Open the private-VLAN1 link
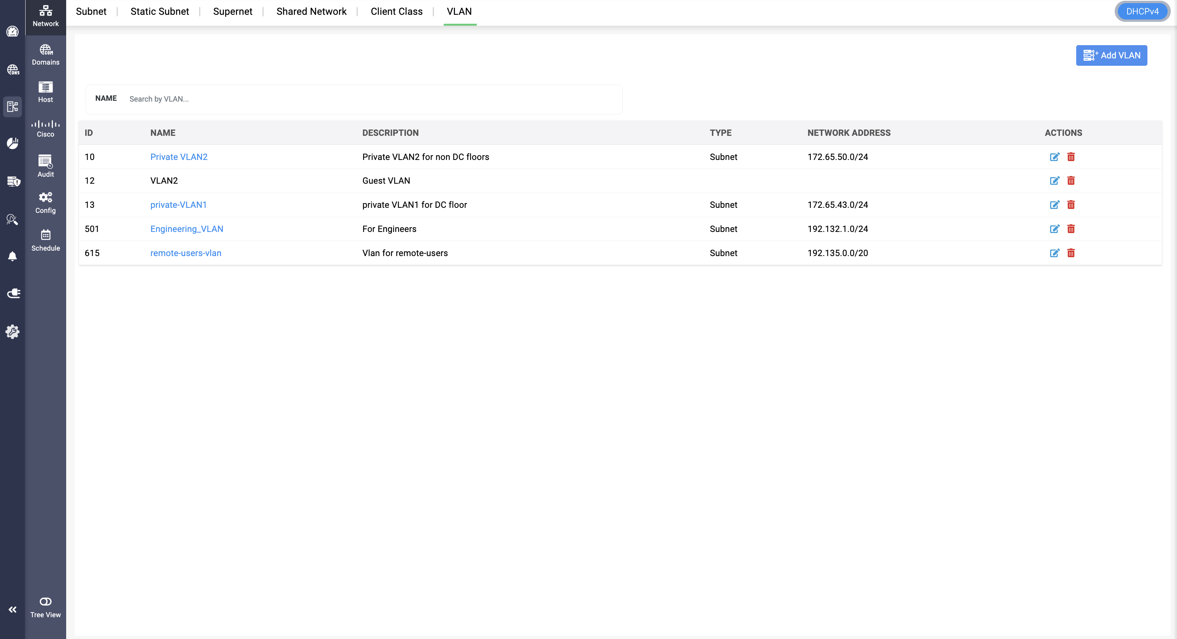The height and width of the screenshot is (639, 1177). 178,205
